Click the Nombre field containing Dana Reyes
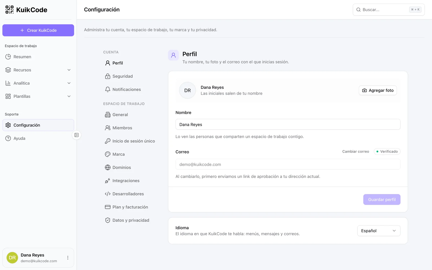Viewport: 432px width, 270px height. point(288,124)
